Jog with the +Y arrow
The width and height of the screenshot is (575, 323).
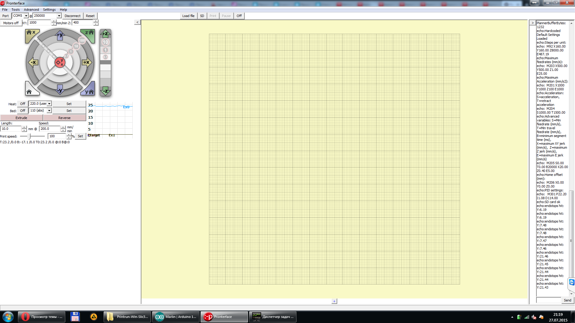[60, 35]
